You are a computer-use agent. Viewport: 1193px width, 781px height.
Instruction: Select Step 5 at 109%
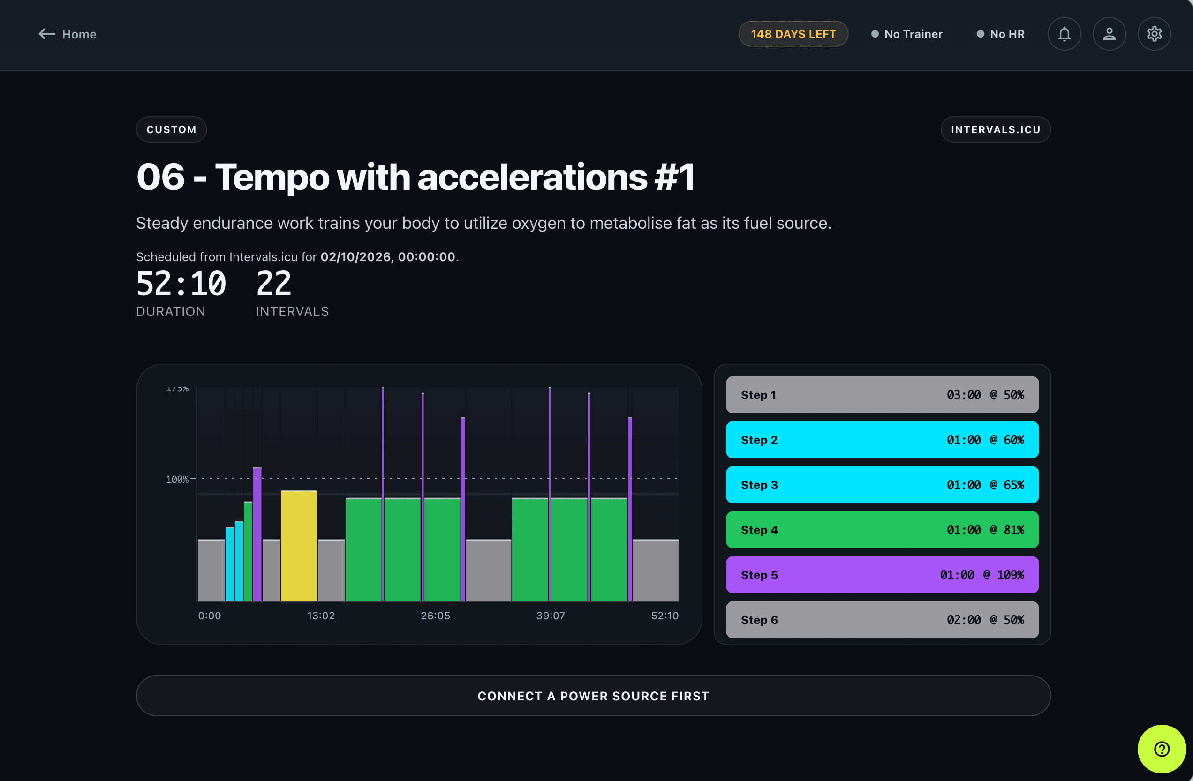[x=882, y=575]
